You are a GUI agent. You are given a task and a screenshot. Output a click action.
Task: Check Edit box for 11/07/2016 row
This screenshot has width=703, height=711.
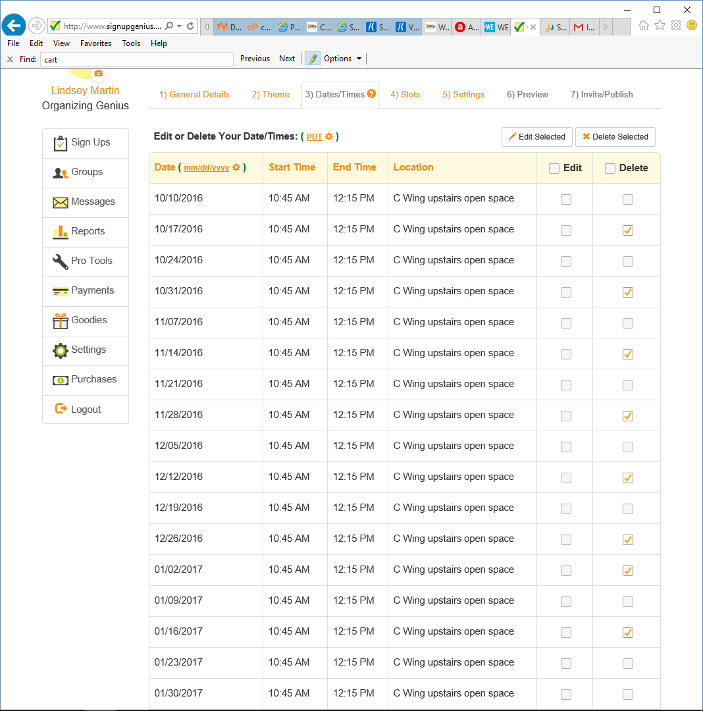click(565, 323)
